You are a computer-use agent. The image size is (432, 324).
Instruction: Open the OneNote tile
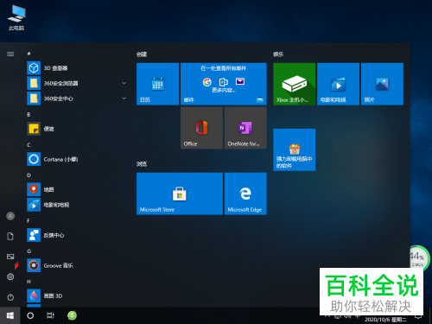245,128
